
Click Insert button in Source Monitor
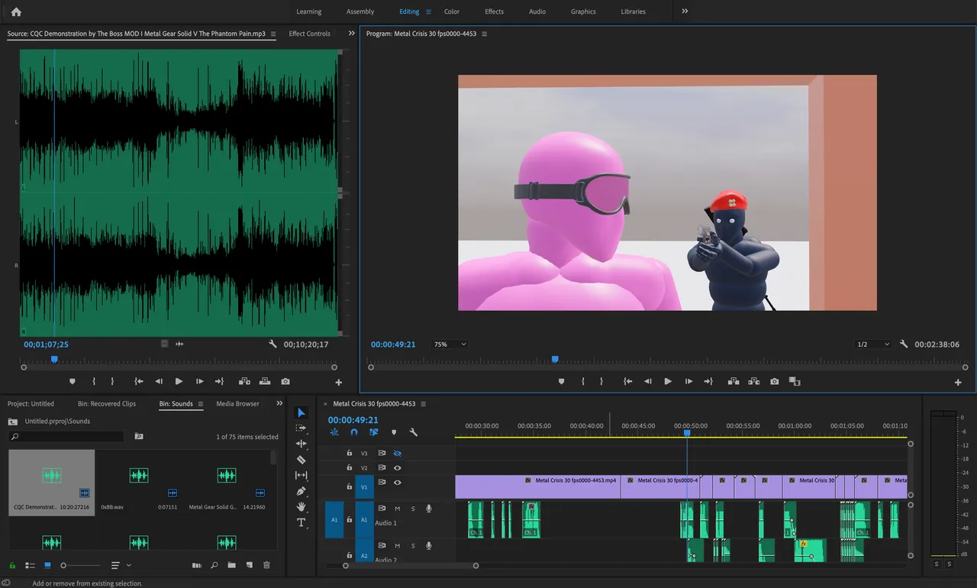pos(244,381)
